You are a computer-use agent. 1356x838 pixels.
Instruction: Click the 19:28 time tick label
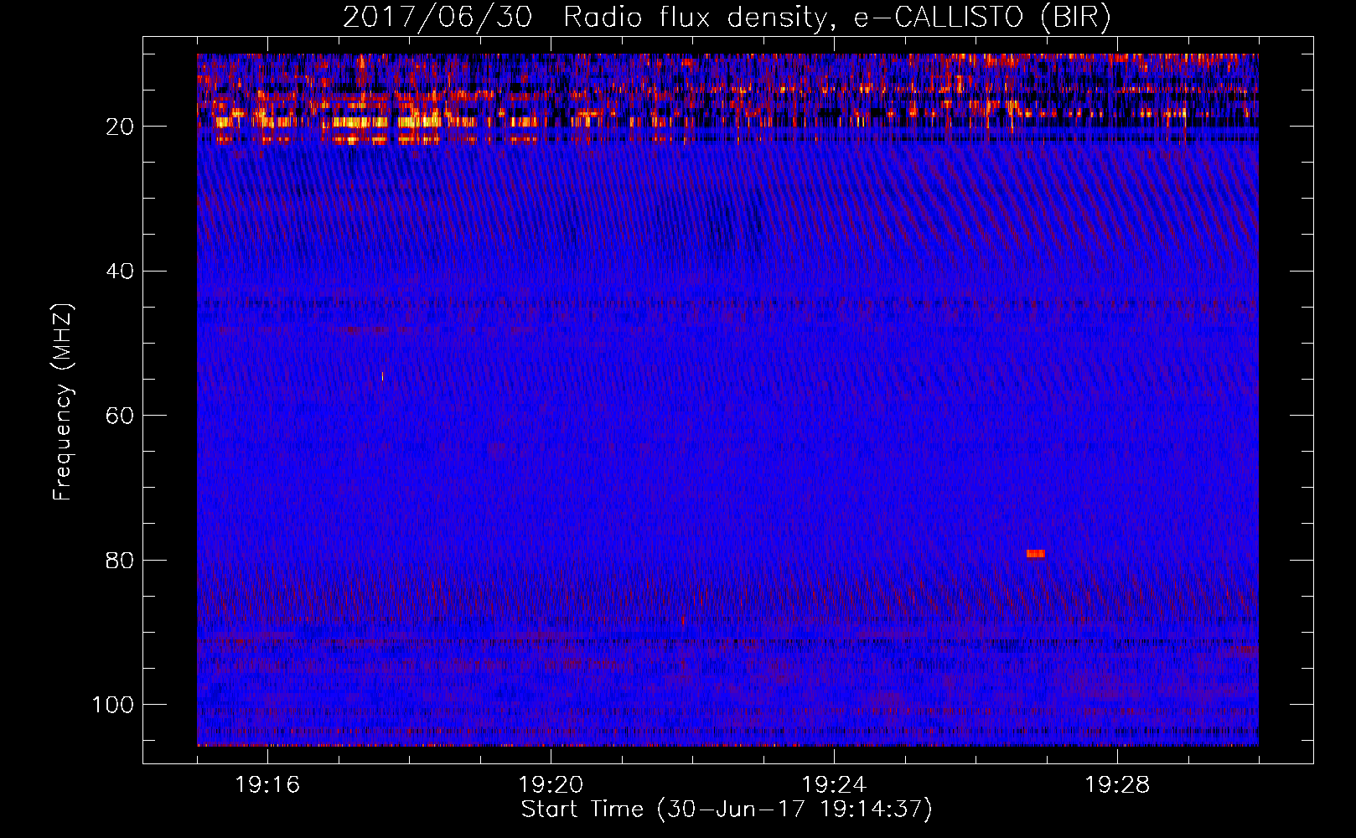pos(1117,785)
